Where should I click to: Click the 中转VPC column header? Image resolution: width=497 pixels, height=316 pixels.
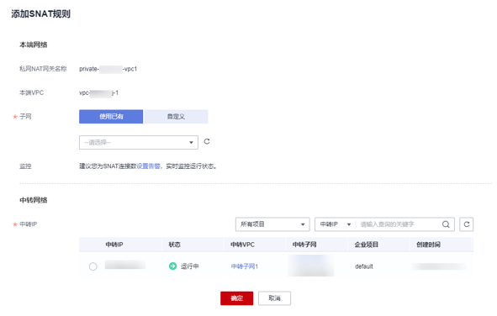pyautogui.click(x=242, y=245)
